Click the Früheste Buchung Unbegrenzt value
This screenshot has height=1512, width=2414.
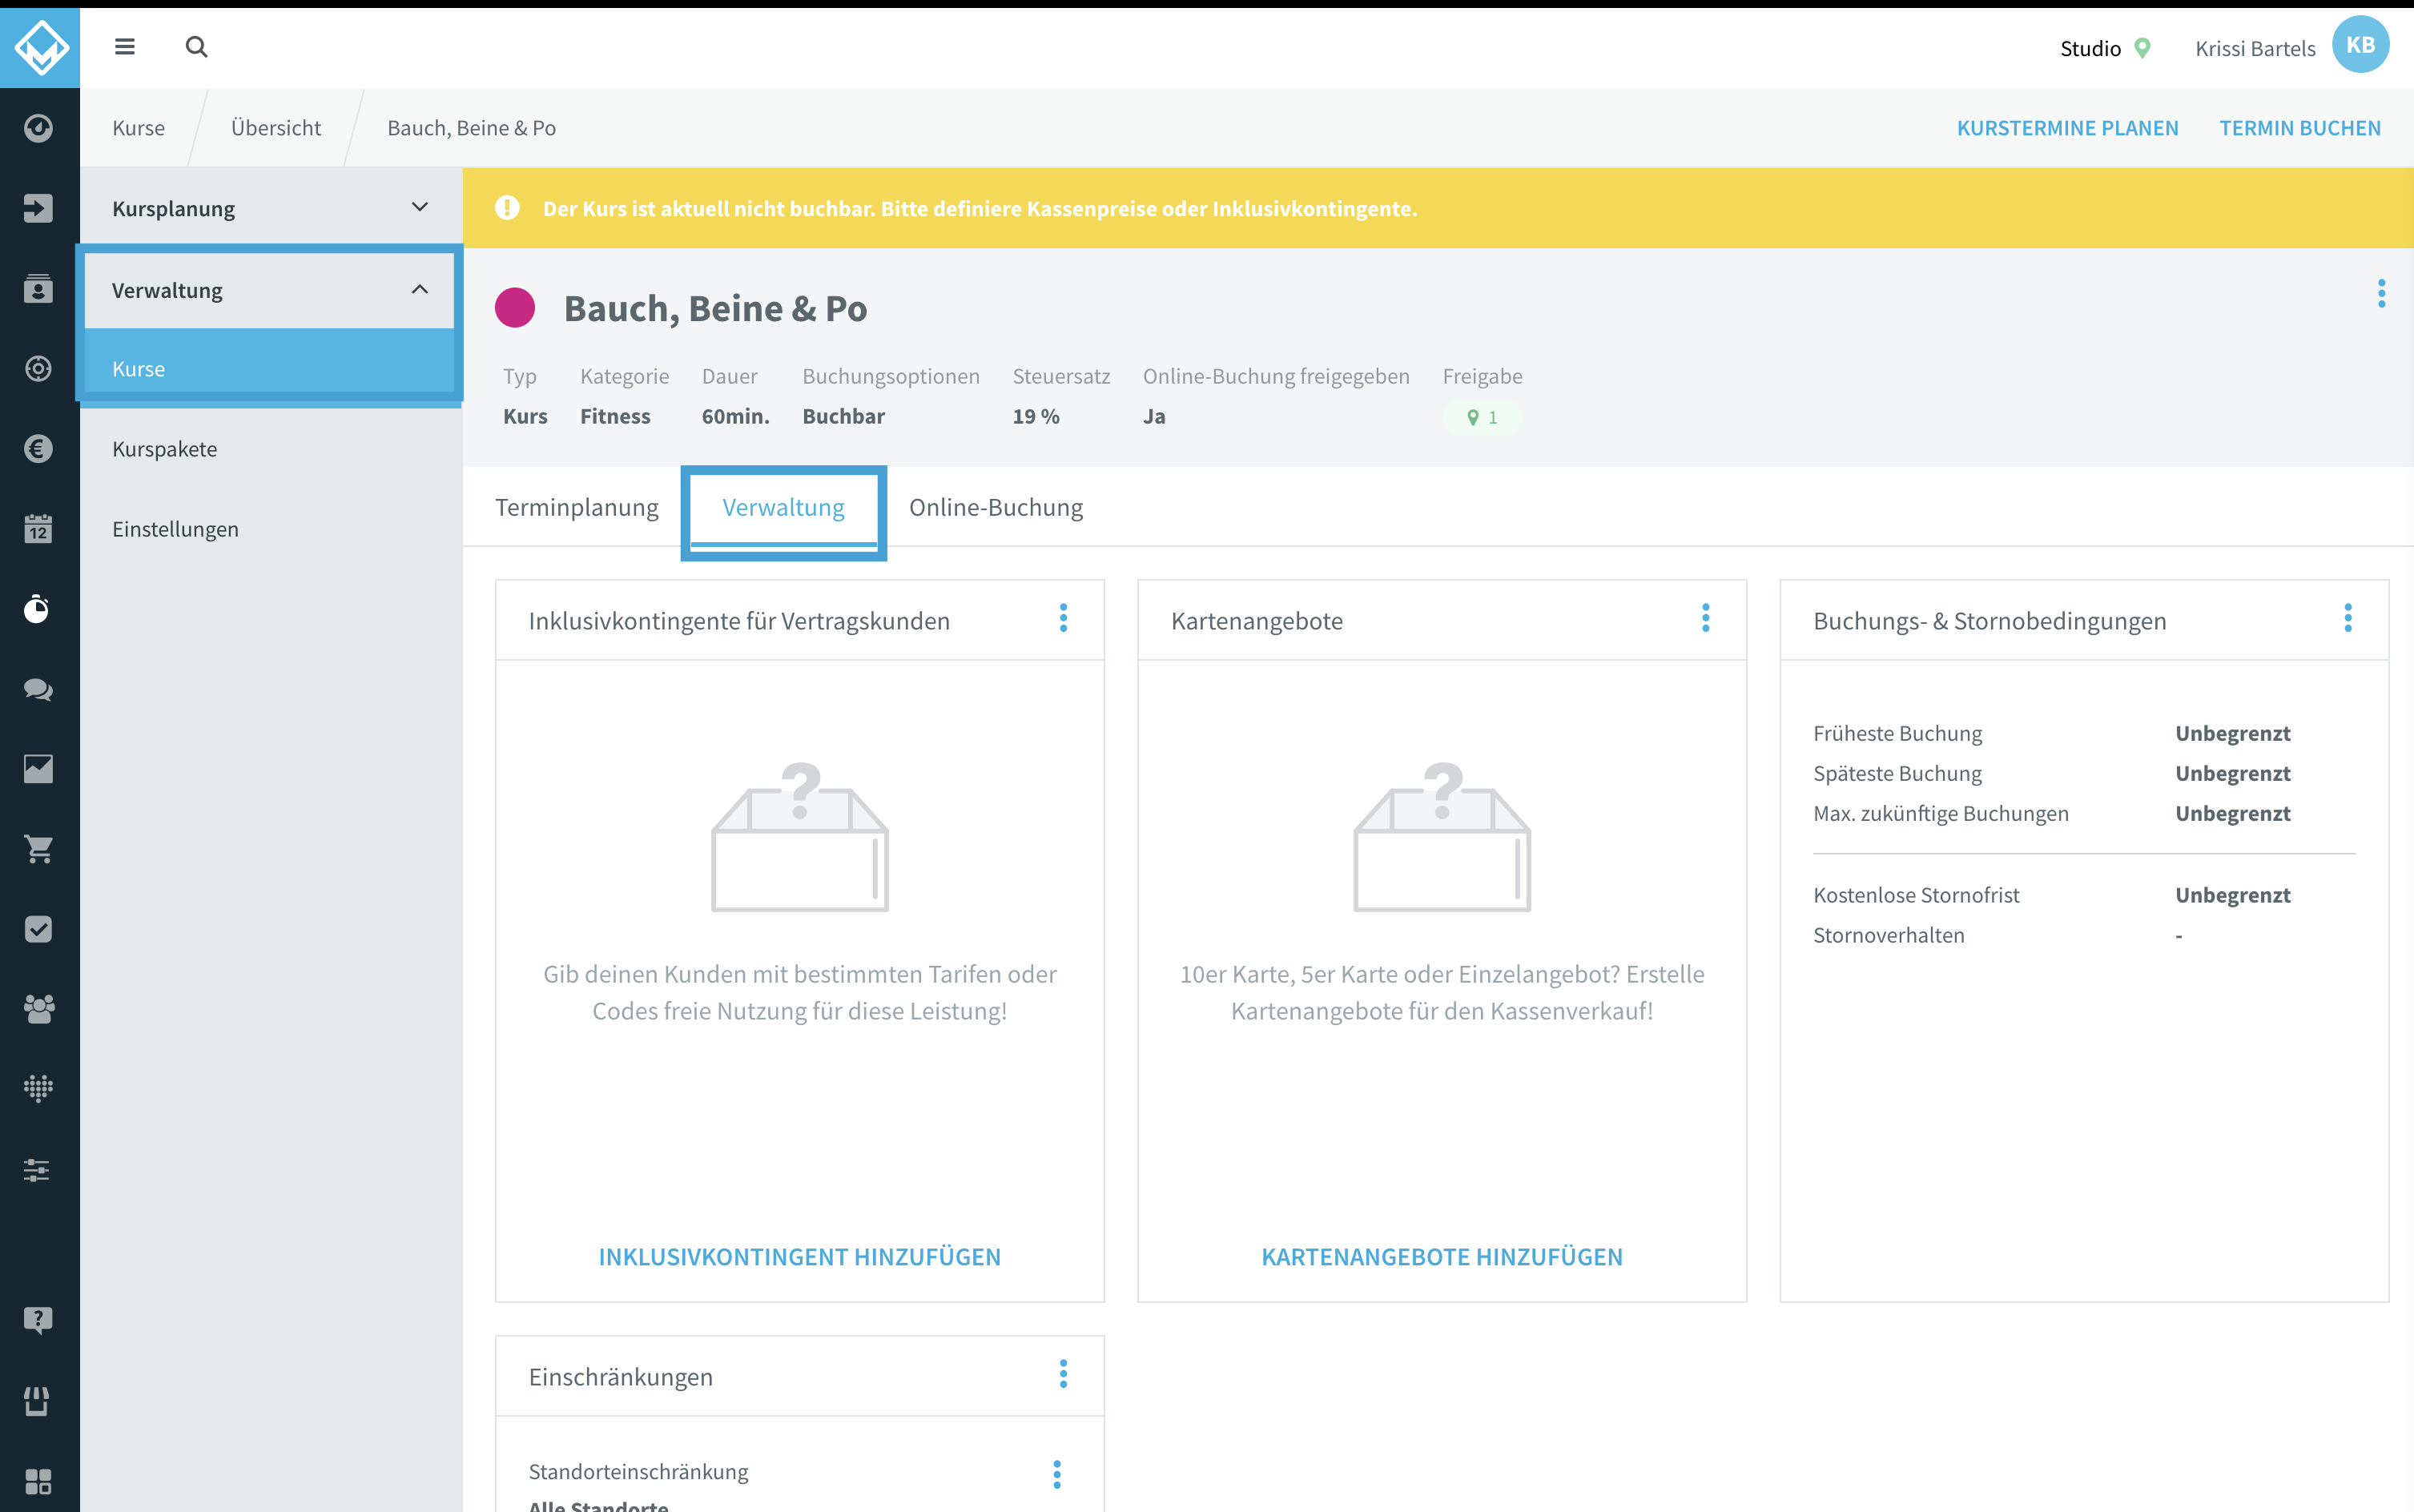coord(2232,733)
